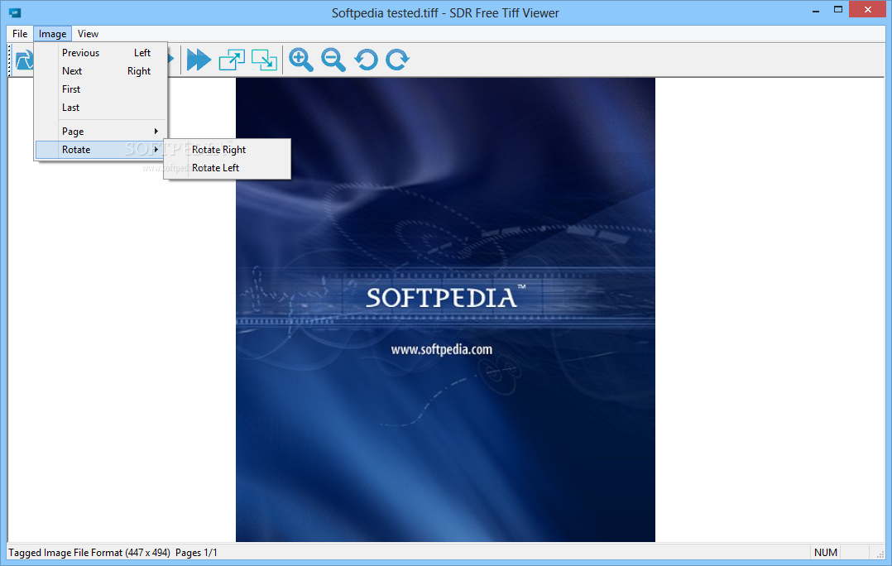Rotate image counterclockwise via toolbar icon
Screen dimensions: 892x566
[366, 60]
